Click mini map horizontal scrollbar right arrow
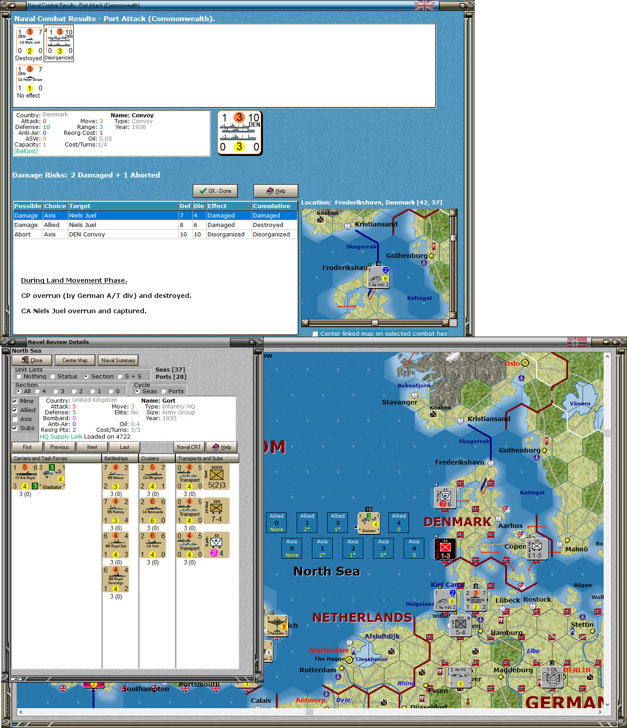The image size is (627, 728). [x=445, y=323]
